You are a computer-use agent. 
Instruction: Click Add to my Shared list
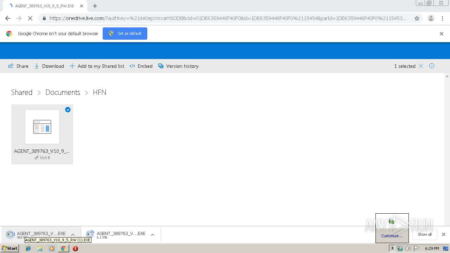point(97,66)
